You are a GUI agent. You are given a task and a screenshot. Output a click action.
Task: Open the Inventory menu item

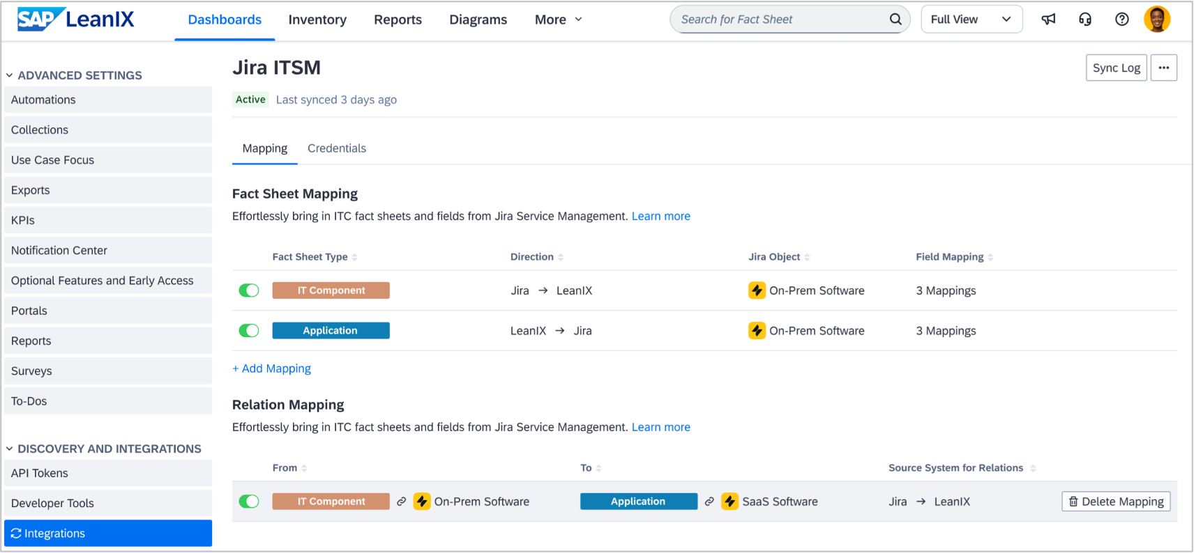[x=317, y=20]
